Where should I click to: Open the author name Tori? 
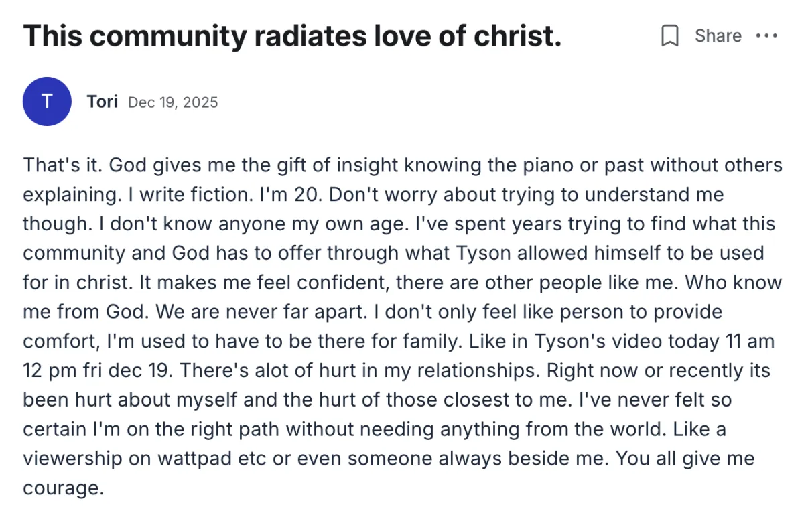click(102, 102)
